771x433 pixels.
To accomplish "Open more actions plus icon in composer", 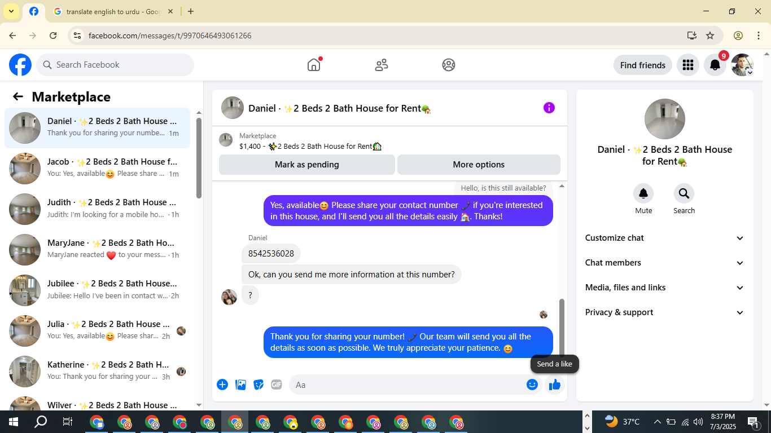I will pyautogui.click(x=222, y=385).
